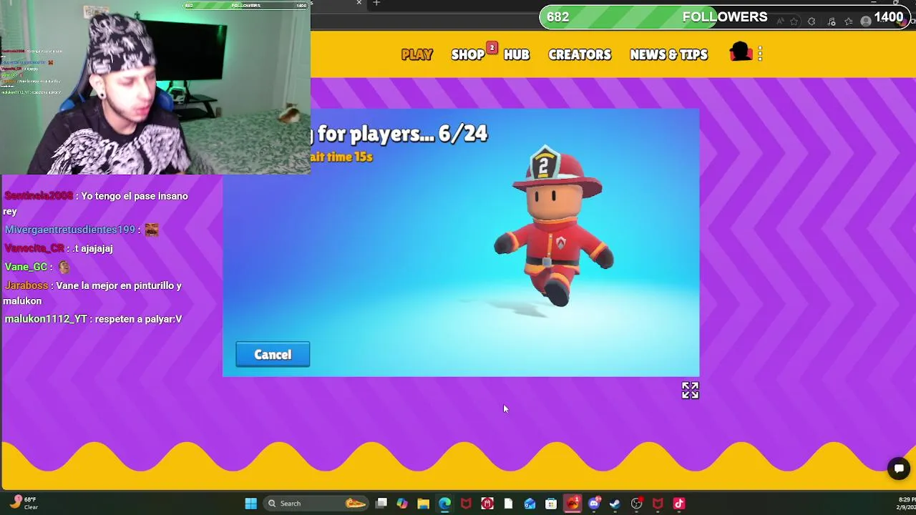Click the streamer webcam feed
Image resolution: width=916 pixels, height=515 pixels.
click(155, 87)
